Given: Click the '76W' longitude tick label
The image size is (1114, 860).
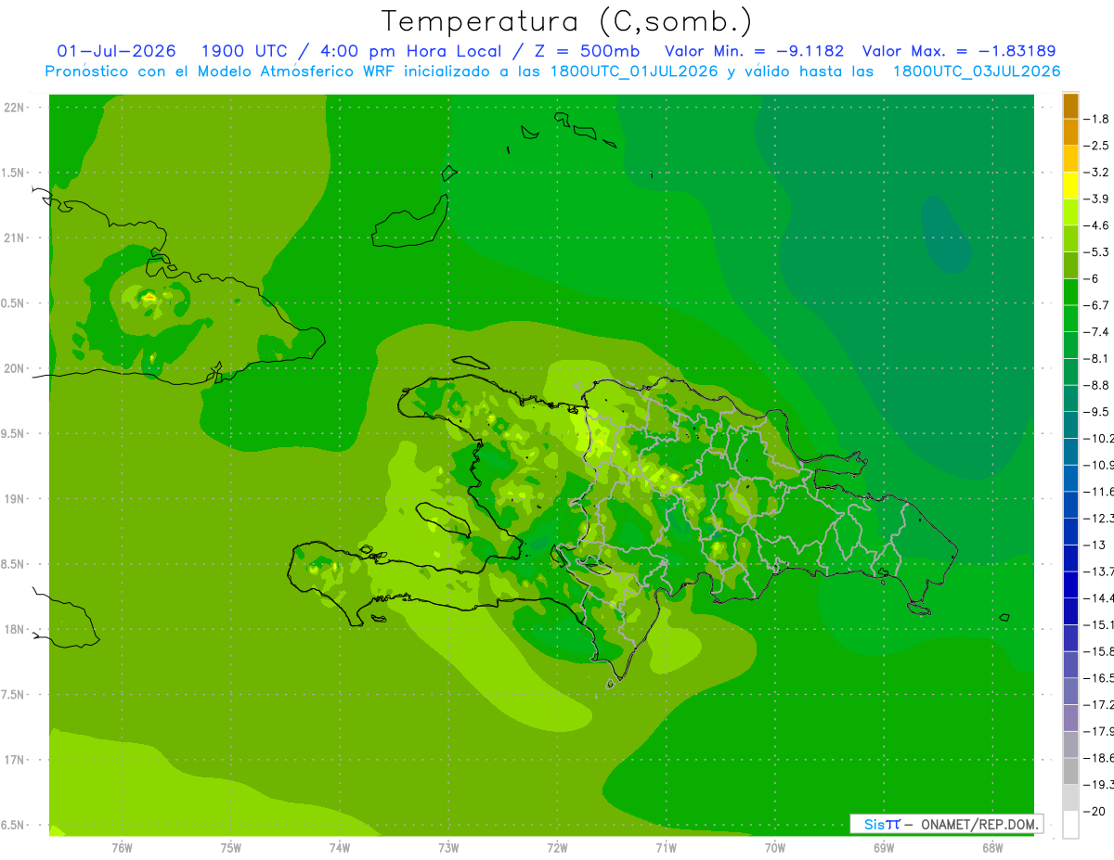Looking at the screenshot, I should [x=122, y=848].
